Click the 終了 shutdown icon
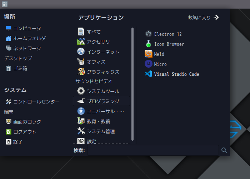Viewport: 250px width, 179px height. coord(9,142)
